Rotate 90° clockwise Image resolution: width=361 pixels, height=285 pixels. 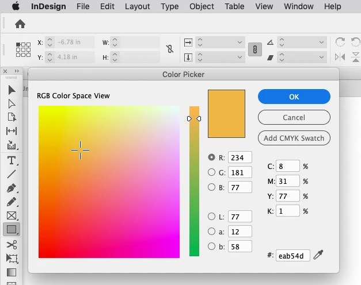click(340, 42)
